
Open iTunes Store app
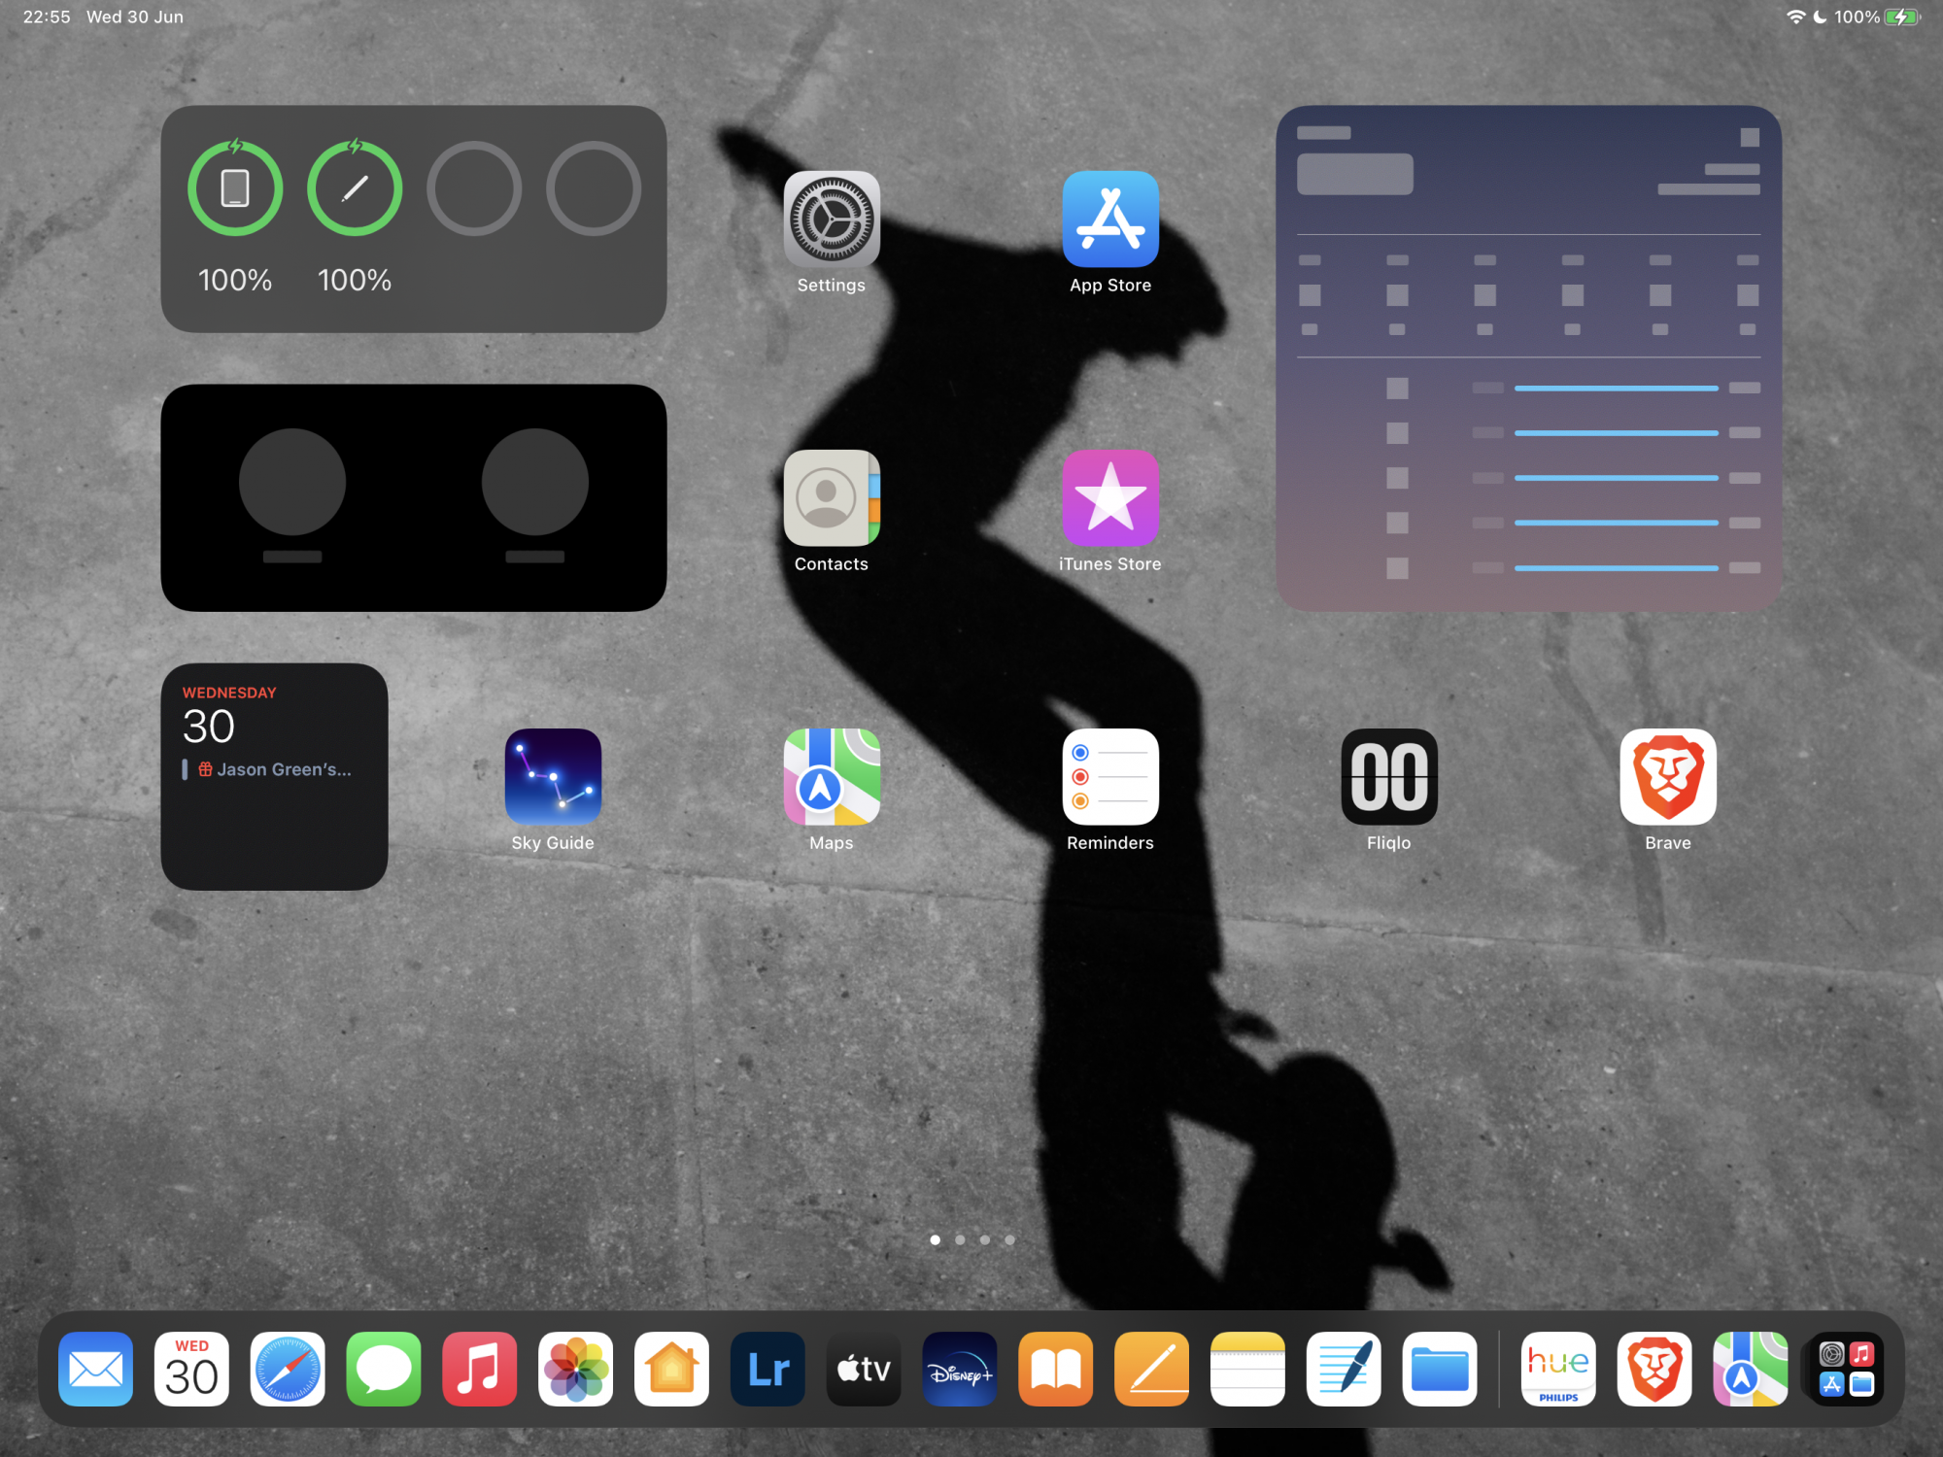(1110, 498)
